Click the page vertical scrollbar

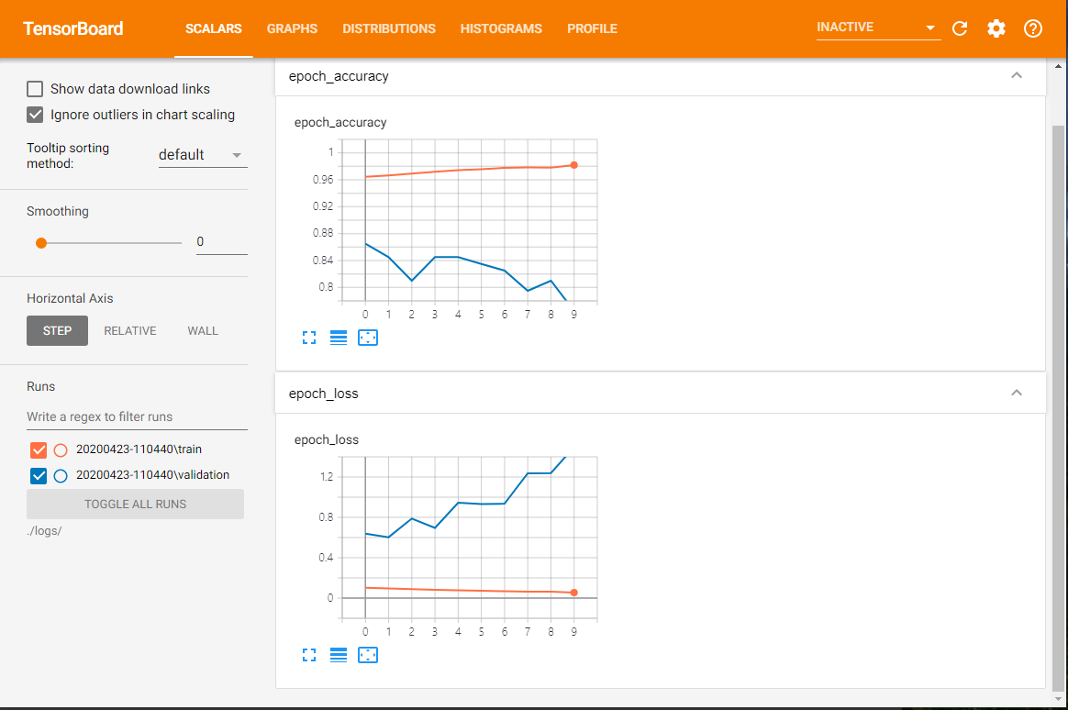coord(1058,407)
